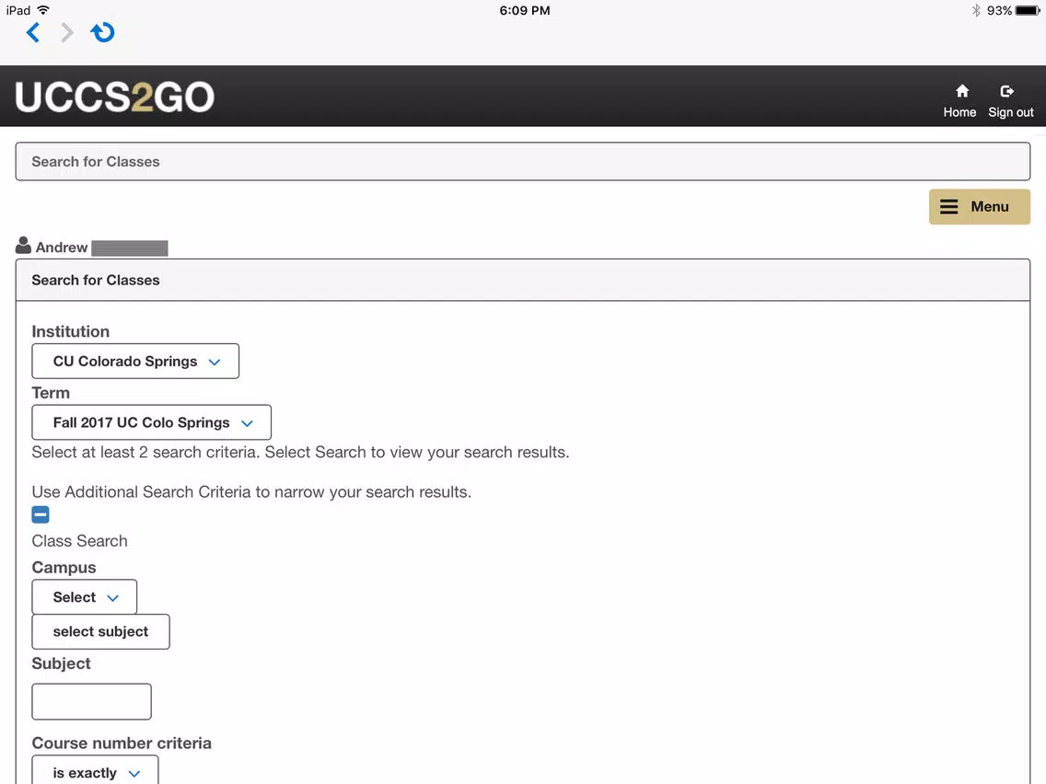Collapse the Class Search section with minus icon
Viewport: 1046px width, 784px height.
coord(40,514)
